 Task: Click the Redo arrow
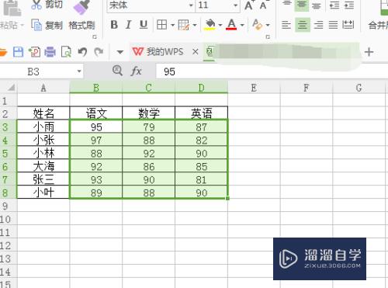click(99, 52)
